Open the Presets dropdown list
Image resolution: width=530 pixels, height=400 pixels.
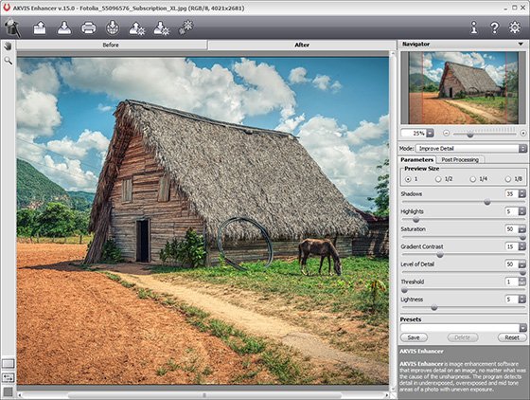(522, 328)
